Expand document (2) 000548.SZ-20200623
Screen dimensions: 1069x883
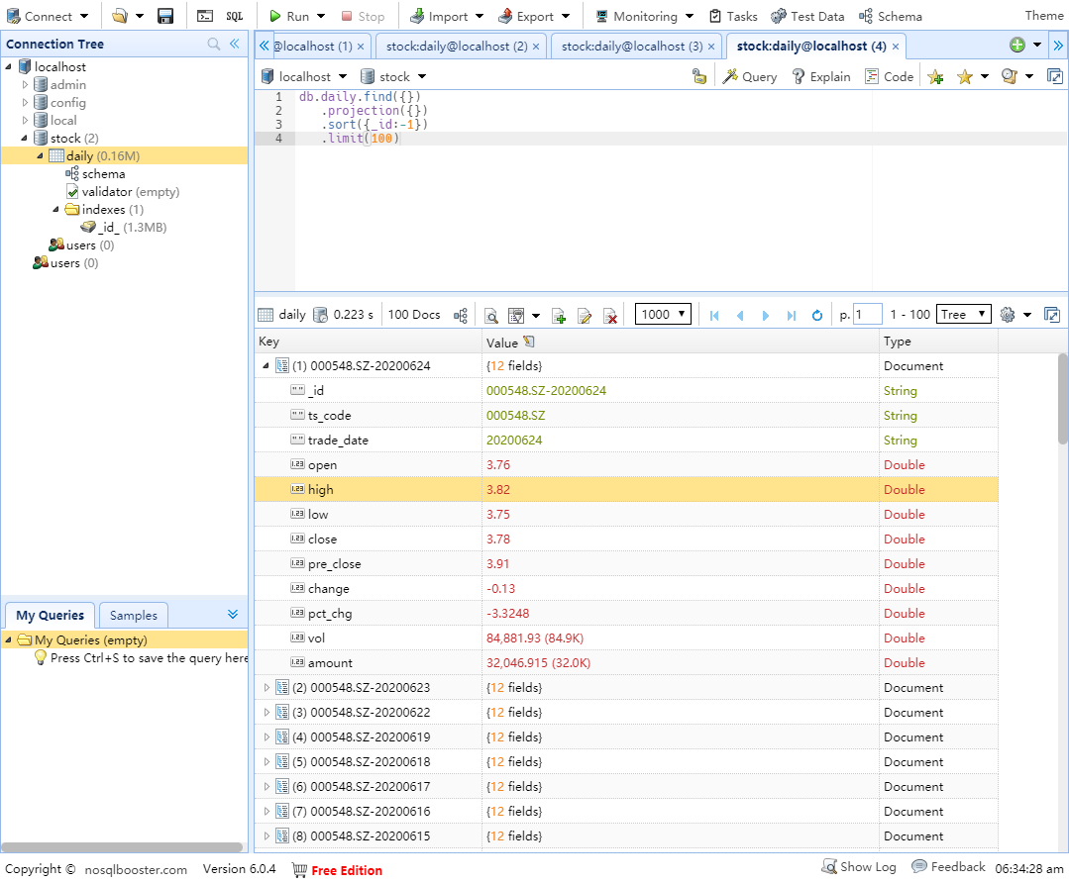(267, 687)
